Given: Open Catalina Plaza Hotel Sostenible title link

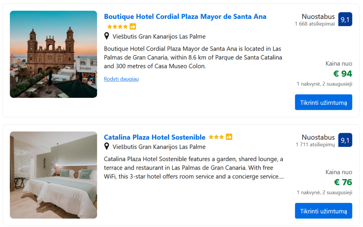Looking at the screenshot, I should tap(155, 137).
